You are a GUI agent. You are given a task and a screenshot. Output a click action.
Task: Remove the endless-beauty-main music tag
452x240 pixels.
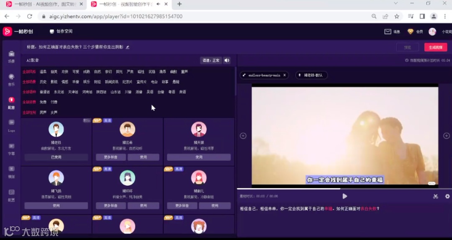tap(285, 75)
